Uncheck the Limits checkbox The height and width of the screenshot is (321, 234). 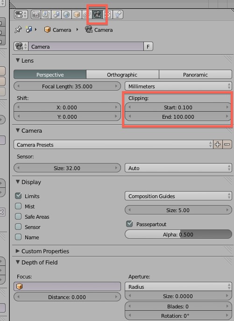tap(18, 196)
